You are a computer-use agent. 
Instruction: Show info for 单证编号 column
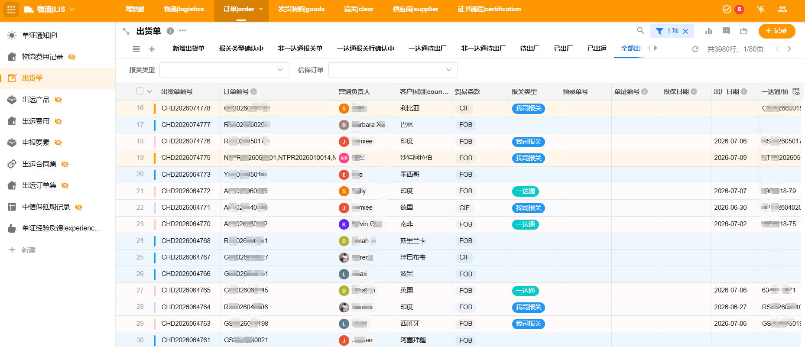(x=645, y=91)
